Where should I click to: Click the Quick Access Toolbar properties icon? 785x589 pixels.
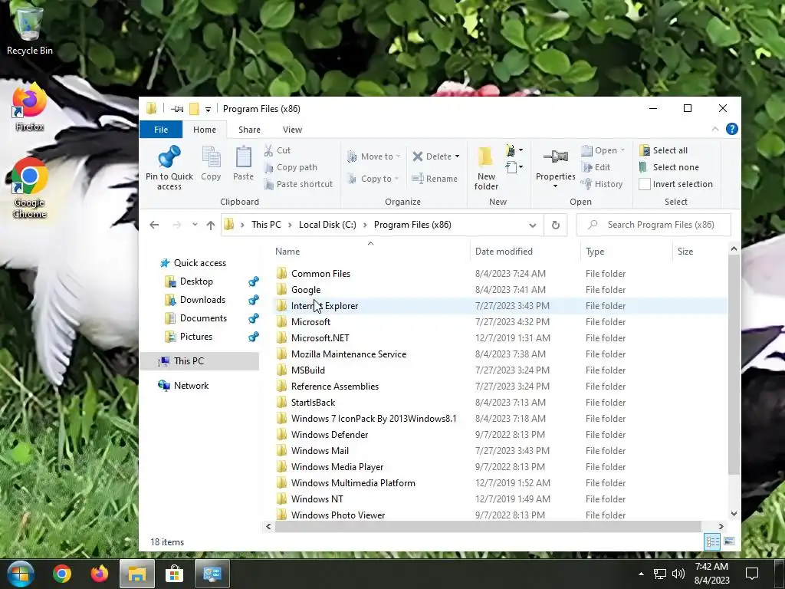tap(177, 109)
